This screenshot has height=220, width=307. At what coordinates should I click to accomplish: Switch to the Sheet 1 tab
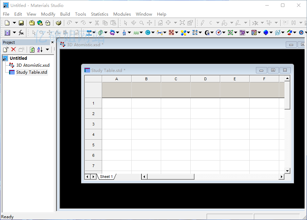coord(106,177)
